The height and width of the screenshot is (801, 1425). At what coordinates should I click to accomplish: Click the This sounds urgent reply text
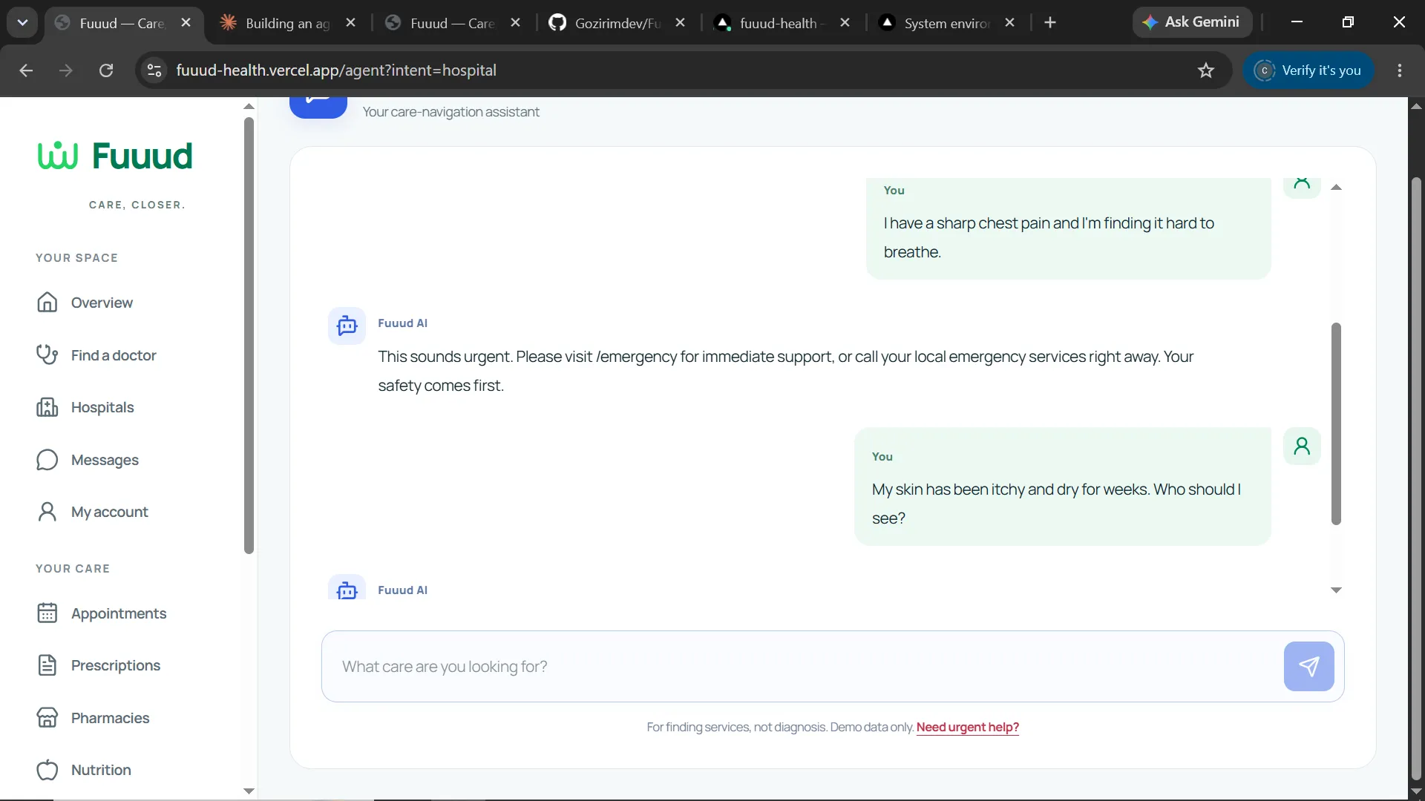[x=785, y=371]
